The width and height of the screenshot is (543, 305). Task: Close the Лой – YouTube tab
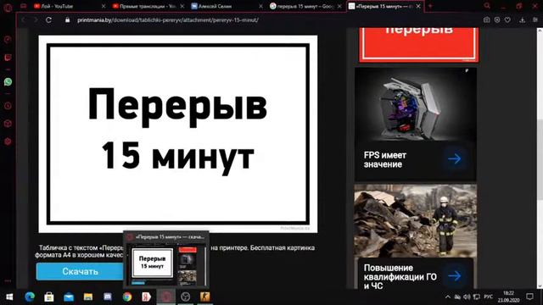[x=104, y=6]
